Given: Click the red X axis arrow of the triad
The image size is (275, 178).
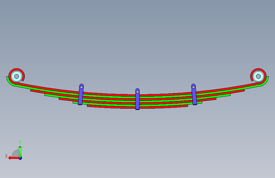Looking at the screenshot, I should 14,158.
